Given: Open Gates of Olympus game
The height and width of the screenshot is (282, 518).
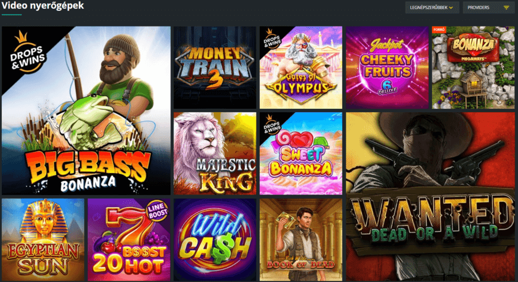Looking at the screenshot, I should [301, 67].
